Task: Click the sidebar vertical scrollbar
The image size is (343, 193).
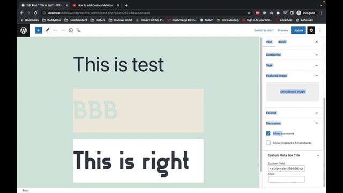Action: (324, 142)
